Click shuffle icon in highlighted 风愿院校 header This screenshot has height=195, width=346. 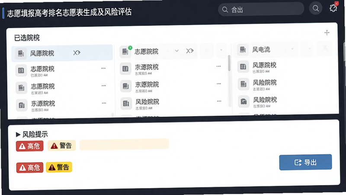[x=77, y=52]
